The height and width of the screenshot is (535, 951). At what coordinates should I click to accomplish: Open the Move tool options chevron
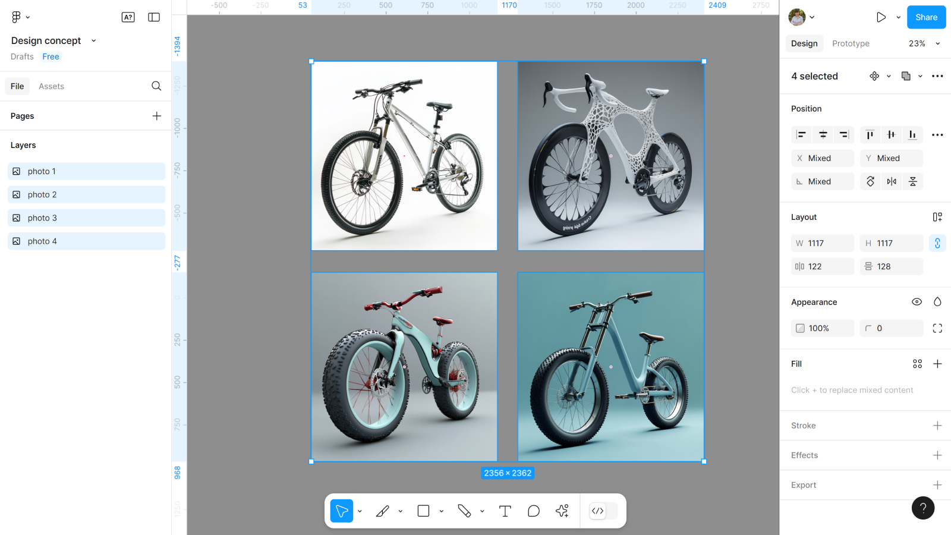(x=360, y=511)
